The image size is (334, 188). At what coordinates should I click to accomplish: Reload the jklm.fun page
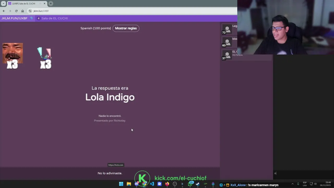16,11
